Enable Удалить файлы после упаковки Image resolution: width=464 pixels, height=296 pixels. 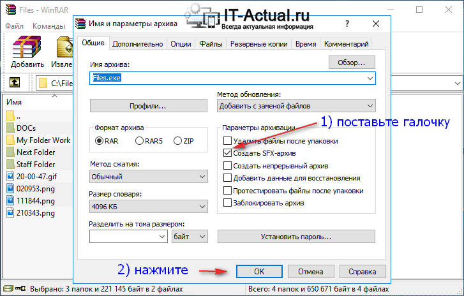pyautogui.click(x=227, y=141)
